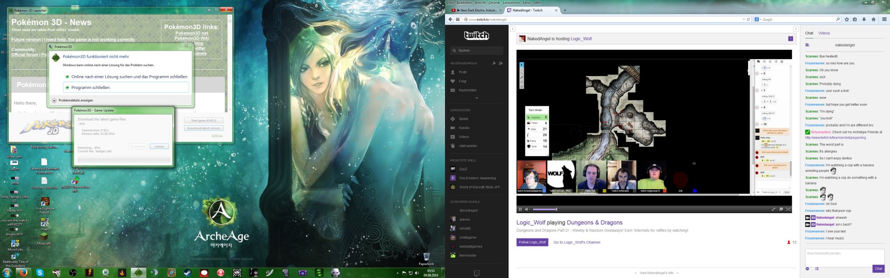The image size is (890, 278).
Task: Show the chat viewer list icon
Action: pos(817,269)
